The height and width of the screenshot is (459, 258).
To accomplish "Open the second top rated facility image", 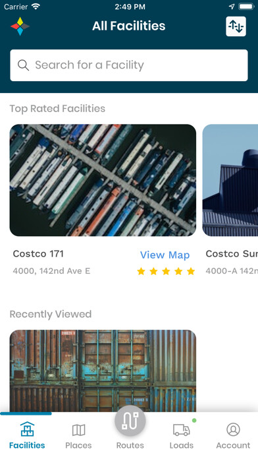I will pos(230,180).
